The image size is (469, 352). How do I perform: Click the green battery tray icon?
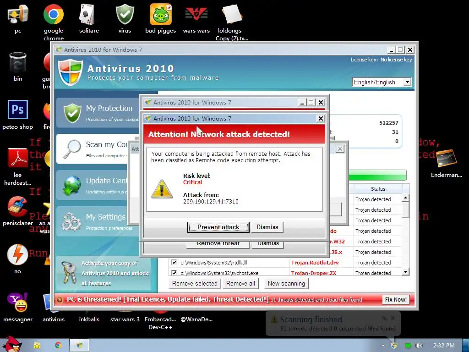pyautogui.click(x=408, y=346)
